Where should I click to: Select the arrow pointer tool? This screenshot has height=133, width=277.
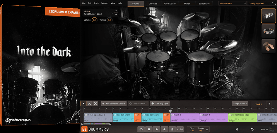(83, 104)
